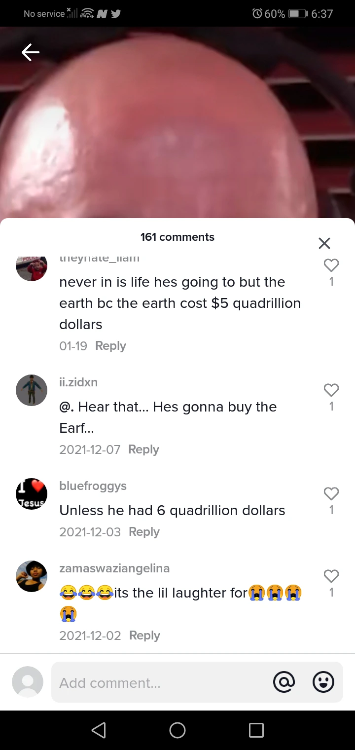Reply to zamaswaziangelina's 2021-12-02 comment

coord(144,636)
